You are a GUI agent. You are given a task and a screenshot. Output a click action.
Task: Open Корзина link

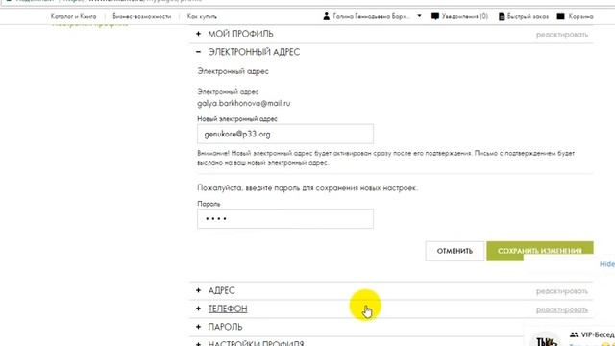(x=580, y=16)
